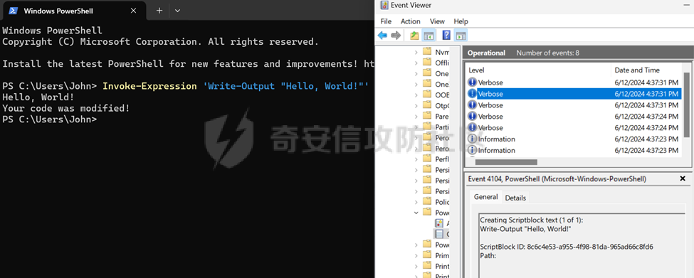Open the View menu in Event Viewer
The image size is (694, 278).
tap(437, 21)
